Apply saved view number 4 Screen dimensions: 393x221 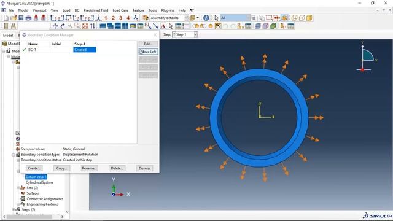(128, 18)
